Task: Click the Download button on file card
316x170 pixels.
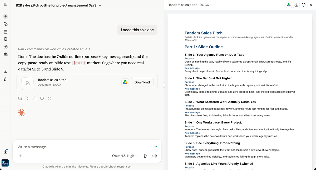Action: pyautogui.click(x=142, y=82)
